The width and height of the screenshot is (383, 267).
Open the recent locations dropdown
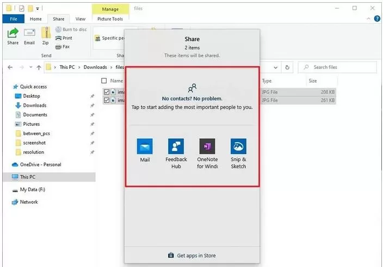click(31, 67)
